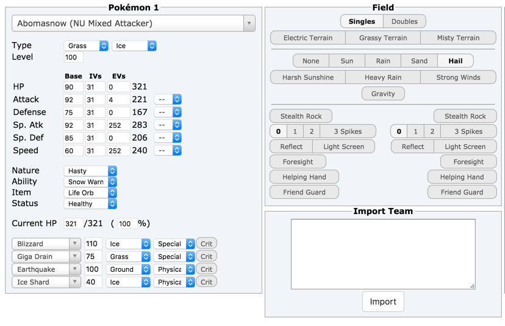Open the Defense stat boost dropdown
Image resolution: width=505 pixels, height=326 pixels.
click(x=168, y=112)
